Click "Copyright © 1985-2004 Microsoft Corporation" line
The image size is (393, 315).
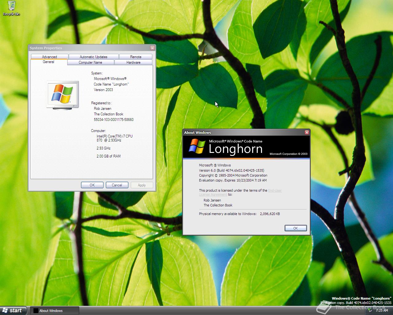(x=233, y=175)
